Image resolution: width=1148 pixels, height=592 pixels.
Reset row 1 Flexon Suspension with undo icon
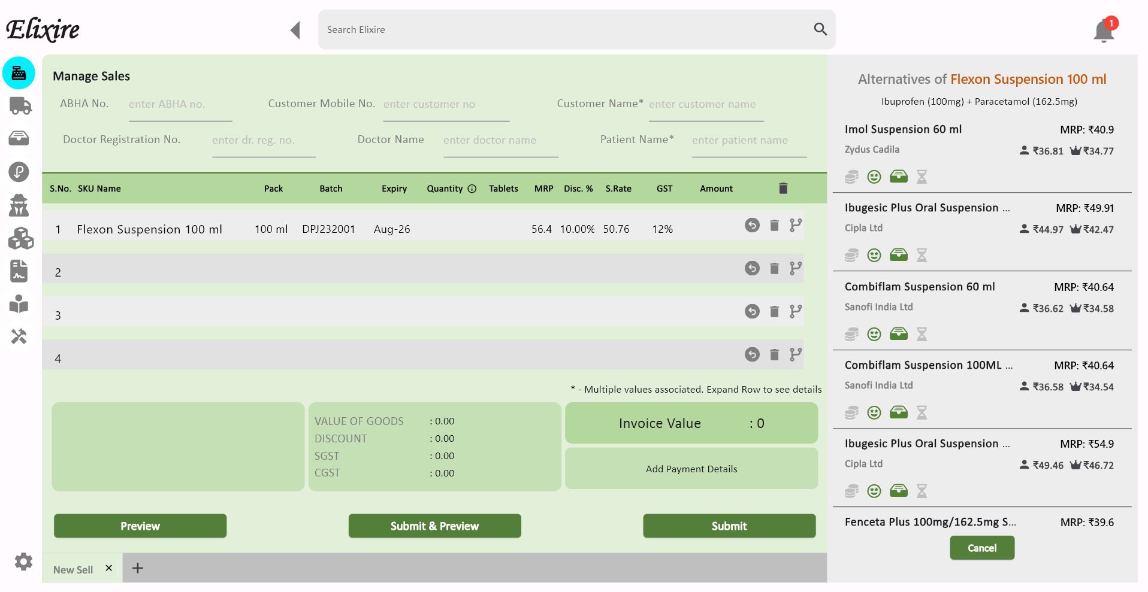[752, 225]
